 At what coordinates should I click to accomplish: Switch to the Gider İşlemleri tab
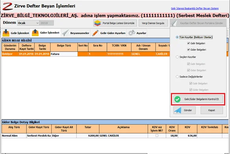(45, 33)
